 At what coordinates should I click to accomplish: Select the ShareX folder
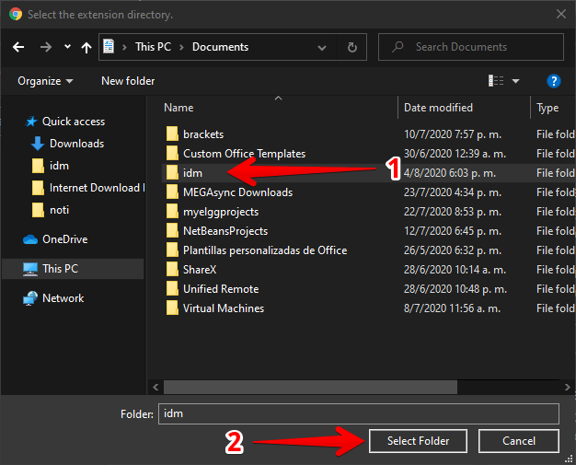coord(200,270)
